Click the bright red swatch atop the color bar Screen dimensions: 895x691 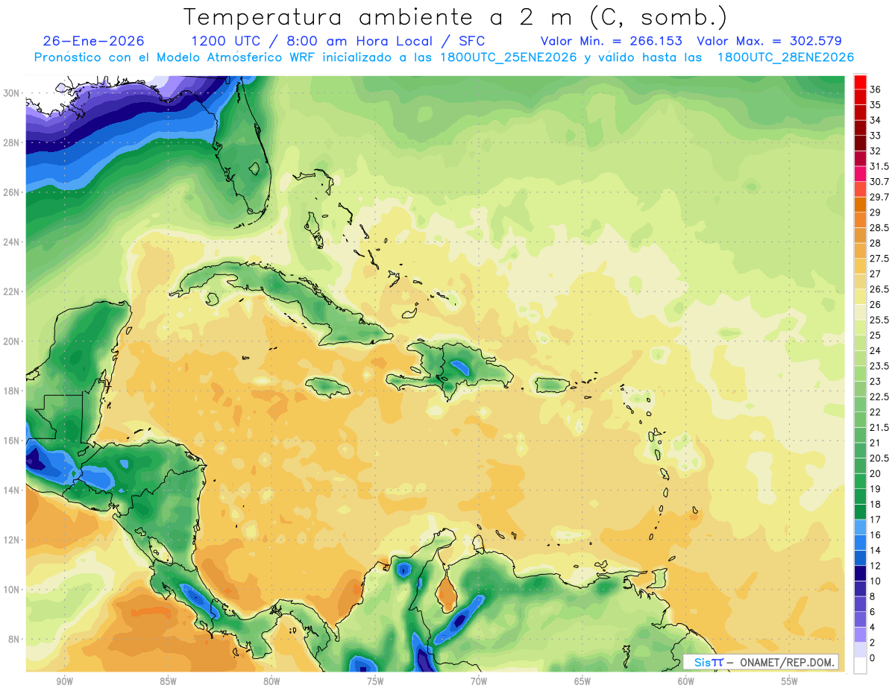tap(860, 82)
